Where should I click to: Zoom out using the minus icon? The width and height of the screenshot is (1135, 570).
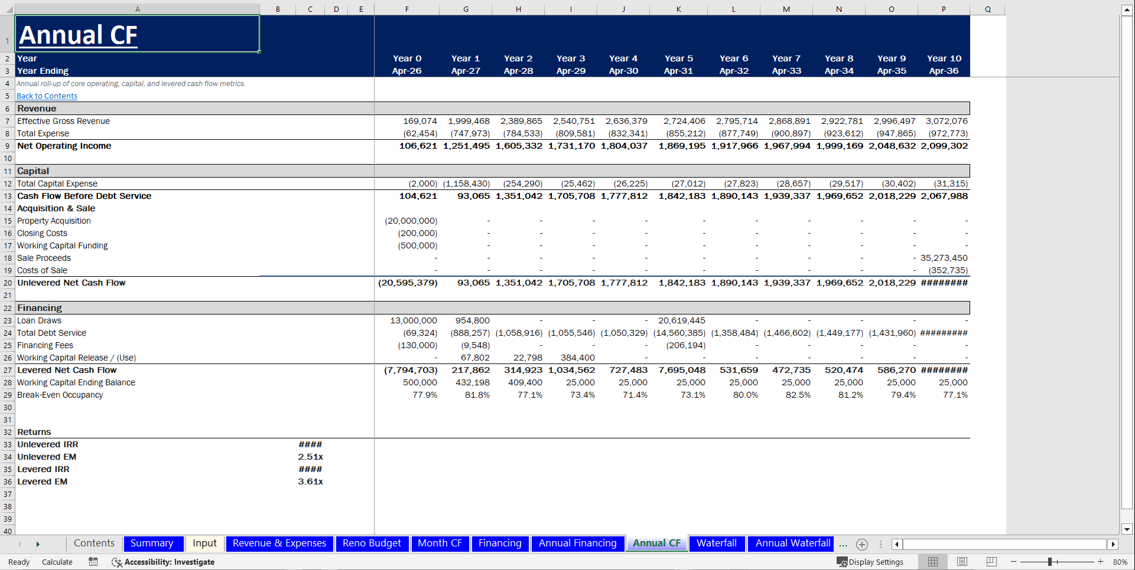point(1014,562)
